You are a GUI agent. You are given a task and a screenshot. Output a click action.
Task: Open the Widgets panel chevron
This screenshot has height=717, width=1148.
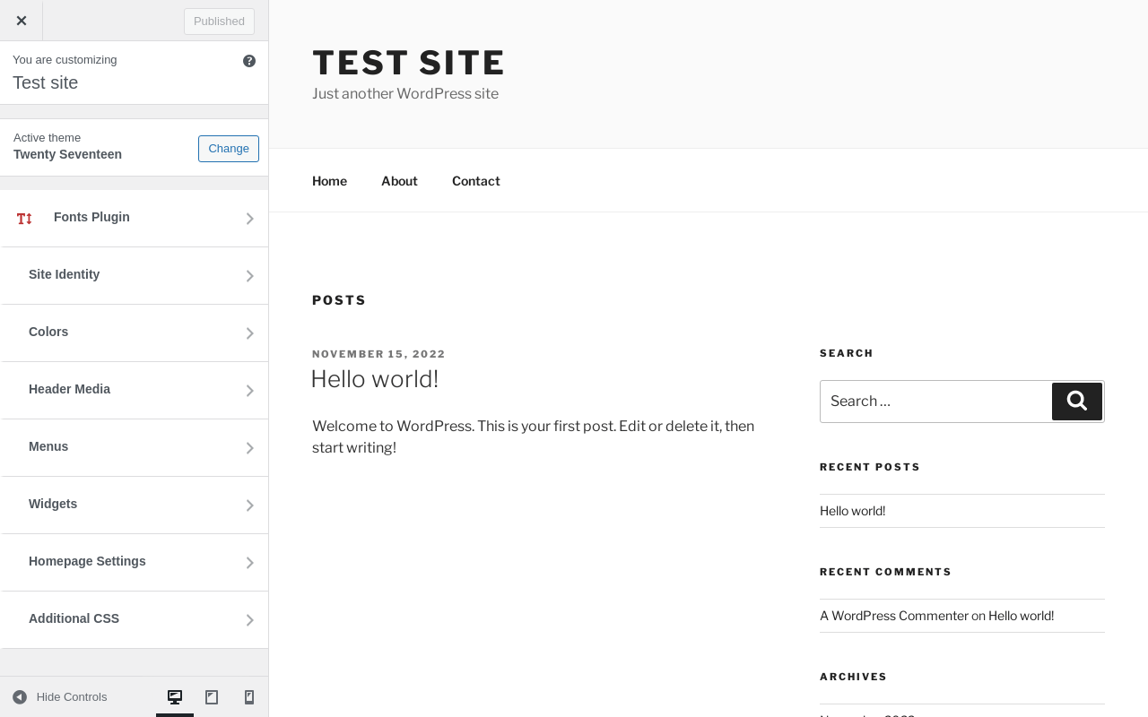click(250, 505)
